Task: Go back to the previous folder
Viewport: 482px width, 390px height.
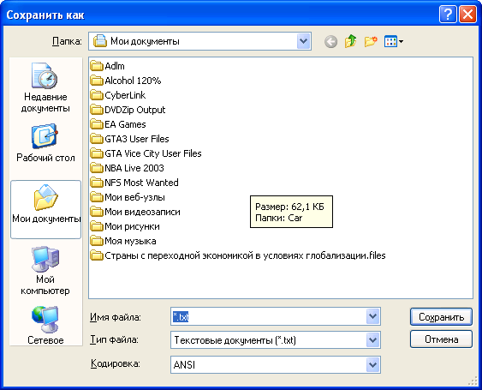Action: [x=330, y=41]
